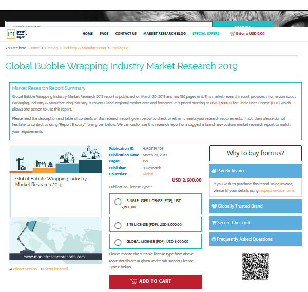308x292 pixels.
Task: Open the FAQS menu item
Action: coord(104,34)
